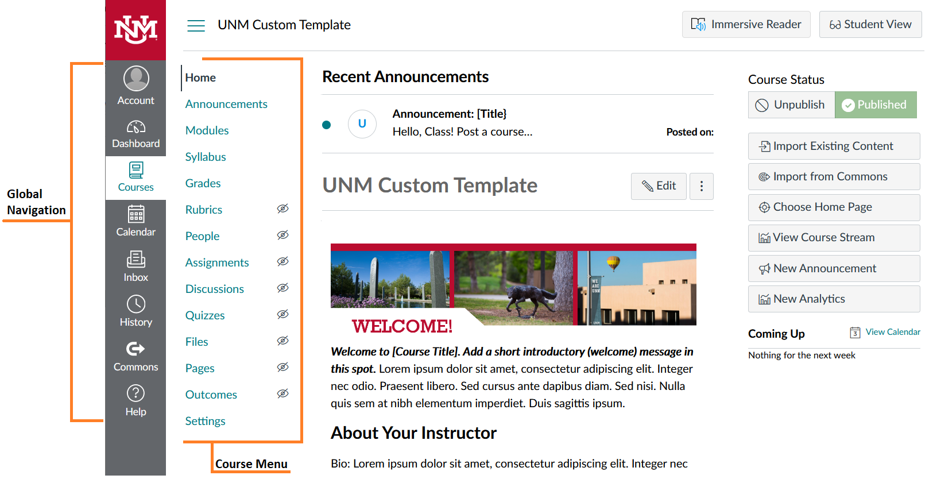Switch to Student View
929x479 pixels.
pyautogui.click(x=870, y=25)
